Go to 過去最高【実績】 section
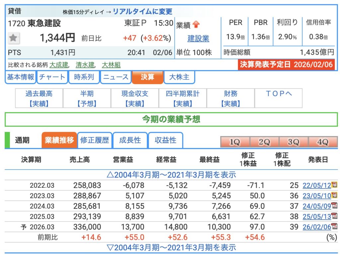 pos(39,98)
